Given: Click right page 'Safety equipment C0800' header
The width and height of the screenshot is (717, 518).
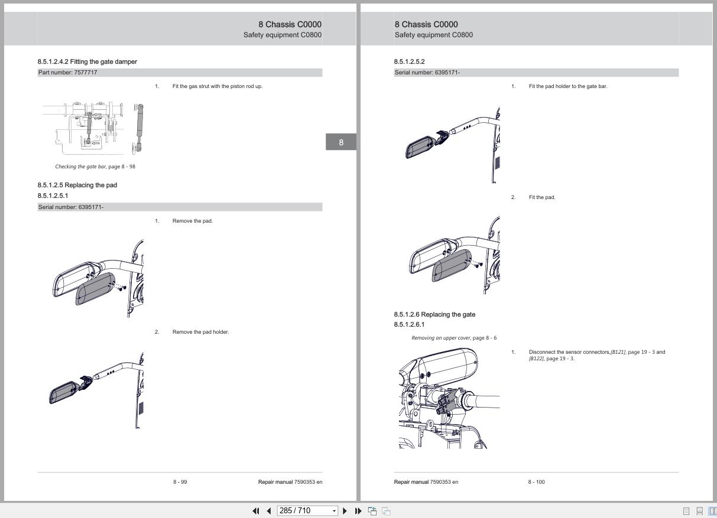Looking at the screenshot, I should tap(434, 35).
